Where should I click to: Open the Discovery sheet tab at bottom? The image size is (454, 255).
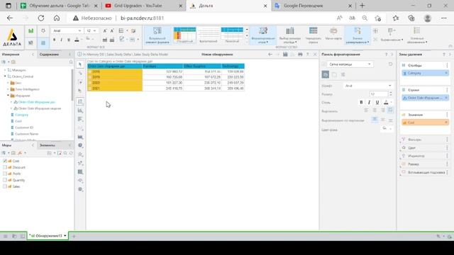click(x=48, y=236)
